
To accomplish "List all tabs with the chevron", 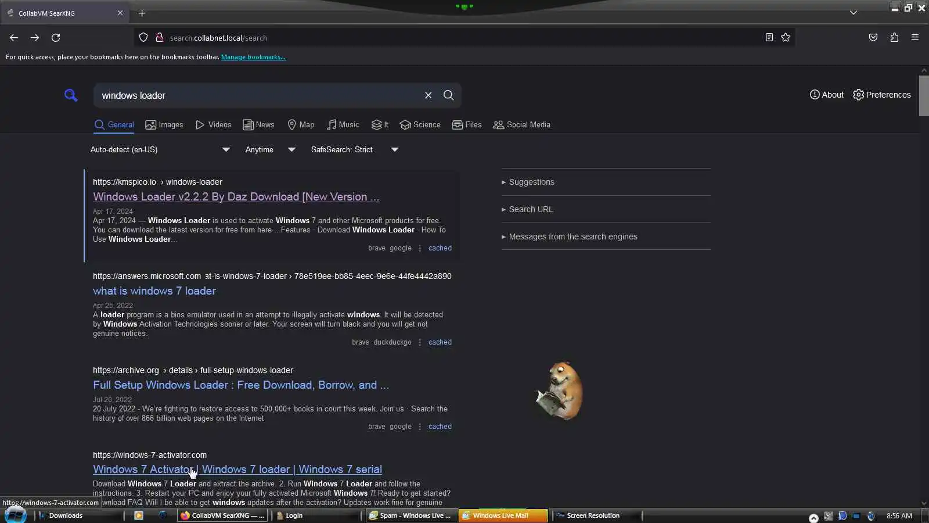I will 853,13.
